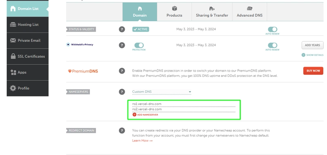Viewport: 327px width, 155px height.
Task: Toggle WithheldForPrivacy protection switch
Action: pos(139,45)
